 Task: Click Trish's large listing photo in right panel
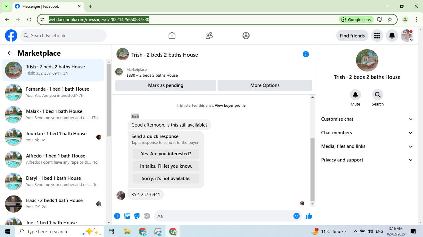367,60
